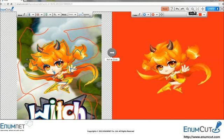
Task: Redo the last undone action
Action: click(x=182, y=9)
